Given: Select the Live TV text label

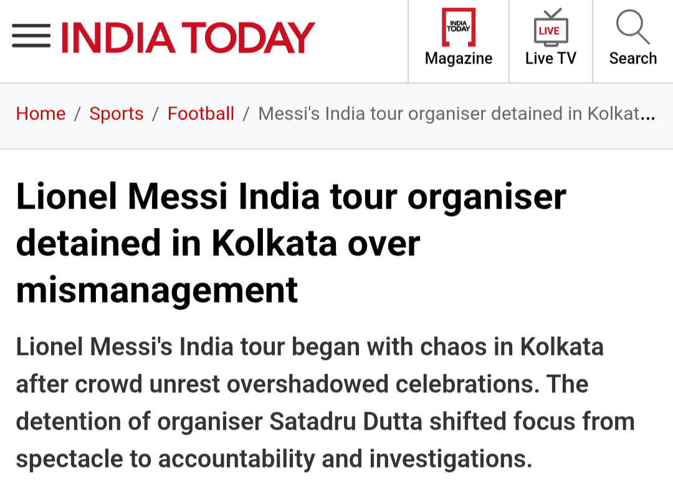Looking at the screenshot, I should 551,59.
